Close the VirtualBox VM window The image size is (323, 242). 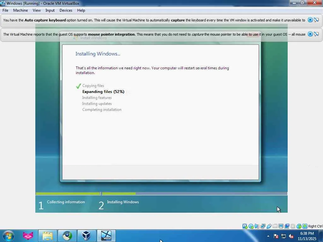click(314, 3)
